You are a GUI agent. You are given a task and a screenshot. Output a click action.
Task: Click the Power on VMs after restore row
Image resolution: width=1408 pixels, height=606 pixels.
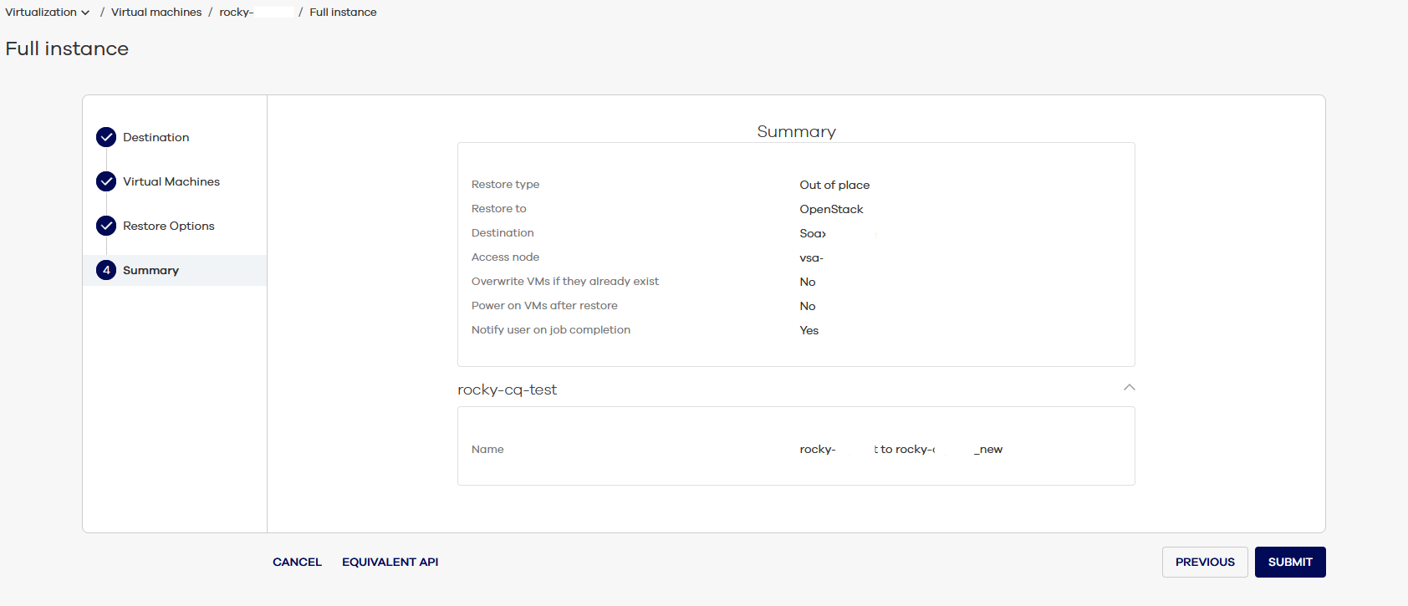pos(544,306)
